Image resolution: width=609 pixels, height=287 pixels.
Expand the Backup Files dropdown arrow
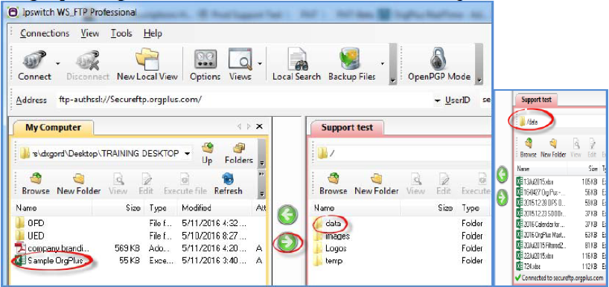pyautogui.click(x=383, y=63)
